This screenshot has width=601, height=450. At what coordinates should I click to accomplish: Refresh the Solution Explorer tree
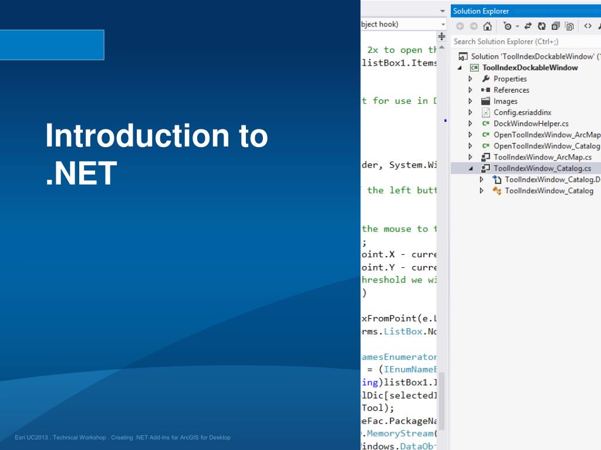[x=542, y=26]
